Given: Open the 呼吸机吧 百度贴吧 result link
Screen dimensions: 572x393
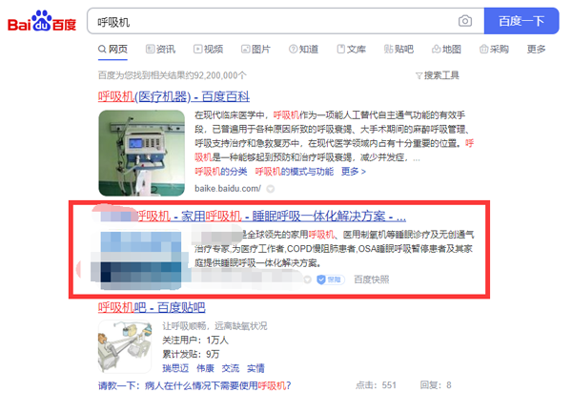Looking at the screenshot, I should coord(152,307).
